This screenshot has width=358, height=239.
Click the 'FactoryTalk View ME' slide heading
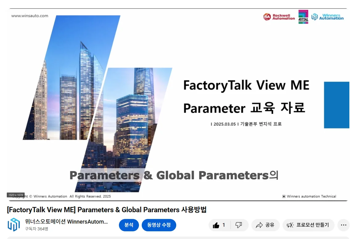(x=246, y=85)
